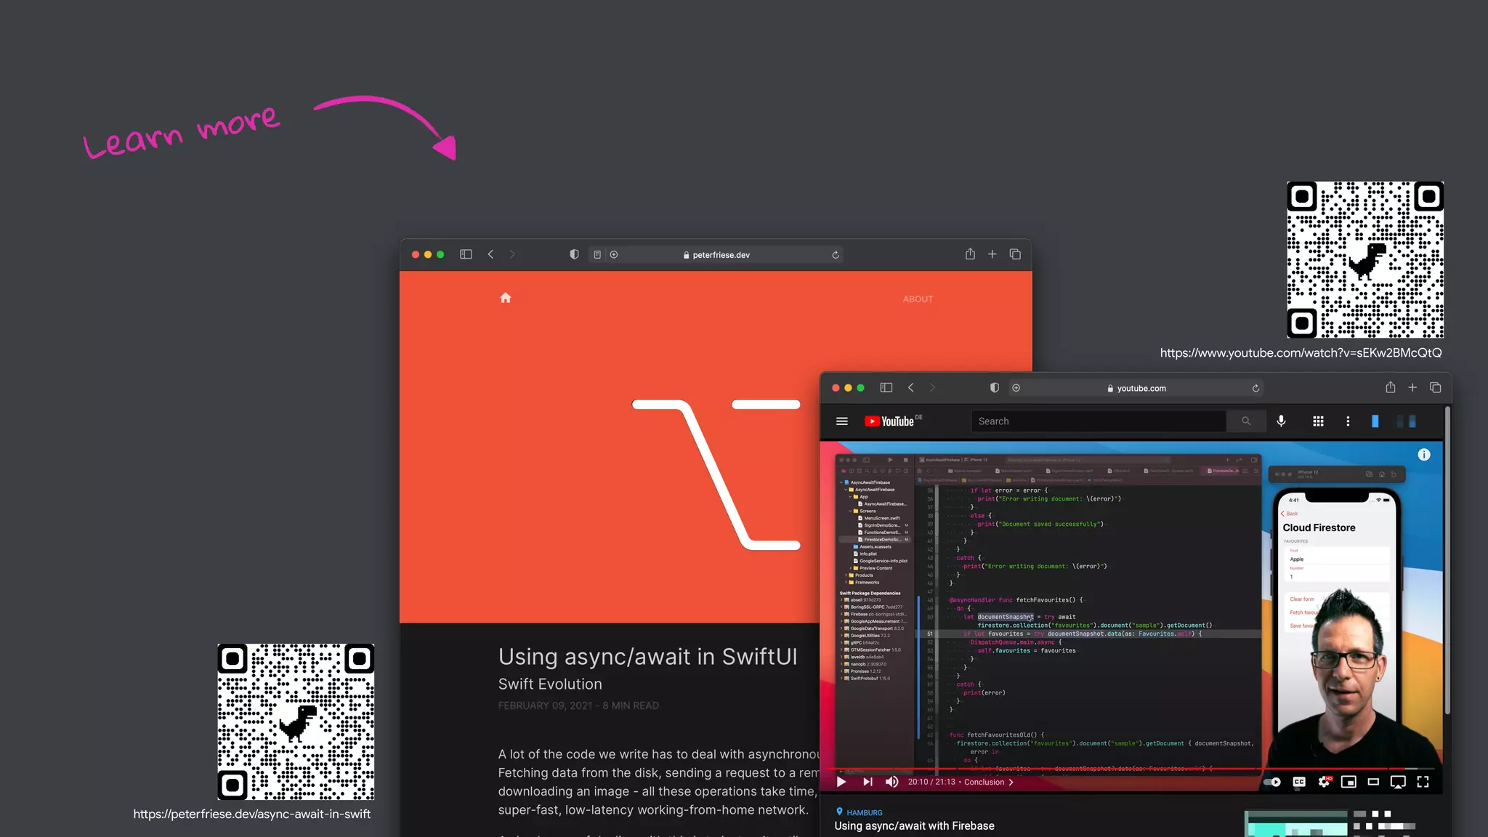Click the peterfriese.dev QR code
This screenshot has width=1488, height=837.
296,722
